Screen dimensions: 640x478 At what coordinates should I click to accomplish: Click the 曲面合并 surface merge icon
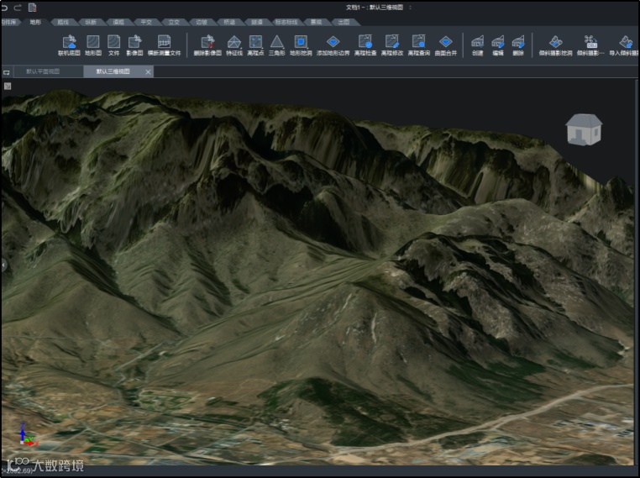click(x=446, y=42)
